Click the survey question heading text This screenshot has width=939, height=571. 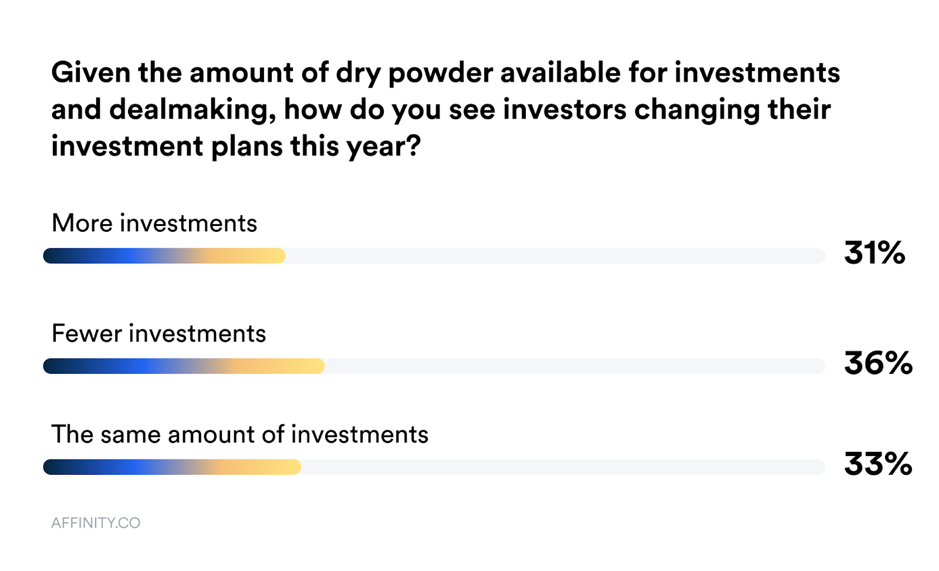pyautogui.click(x=445, y=109)
